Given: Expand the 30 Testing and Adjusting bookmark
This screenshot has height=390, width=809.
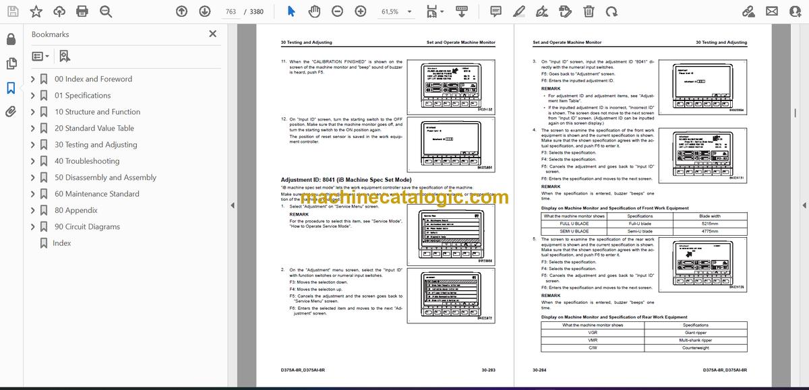Looking at the screenshot, I should [x=33, y=145].
